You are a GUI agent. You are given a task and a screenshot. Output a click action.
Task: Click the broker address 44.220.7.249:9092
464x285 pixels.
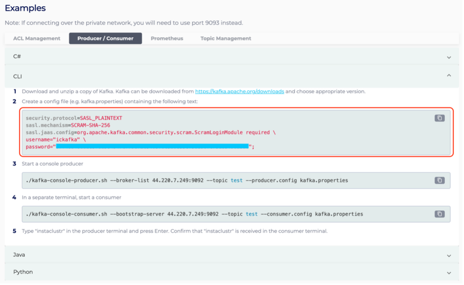(178, 180)
